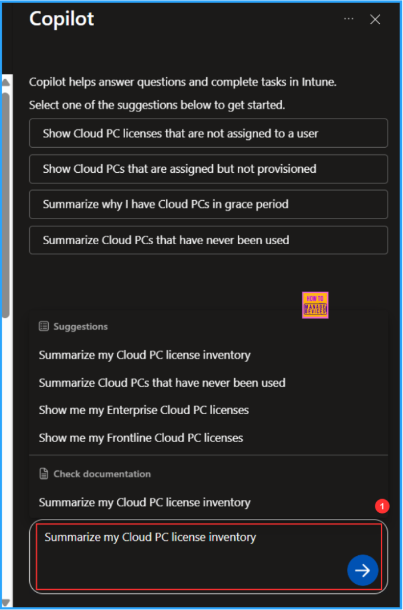Open the Copilot more options ellipsis
This screenshot has height=610, width=403.
pos(349,19)
